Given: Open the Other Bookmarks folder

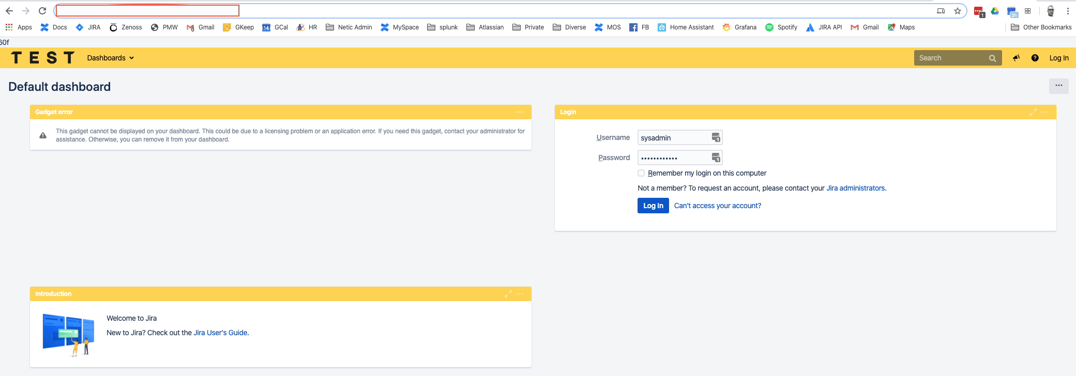Looking at the screenshot, I should tap(1041, 27).
